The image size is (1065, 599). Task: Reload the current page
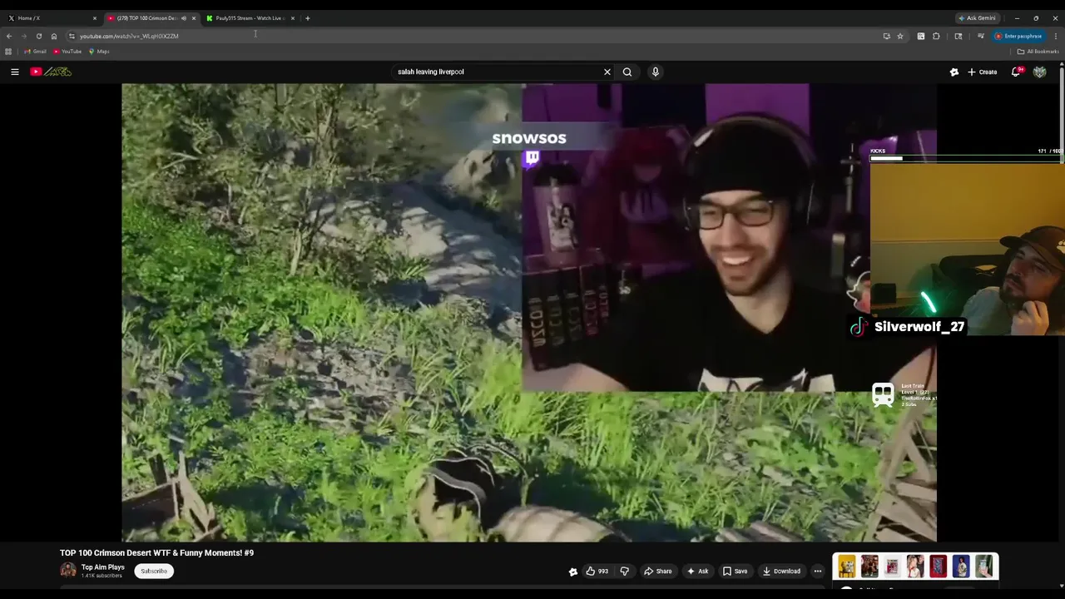38,36
